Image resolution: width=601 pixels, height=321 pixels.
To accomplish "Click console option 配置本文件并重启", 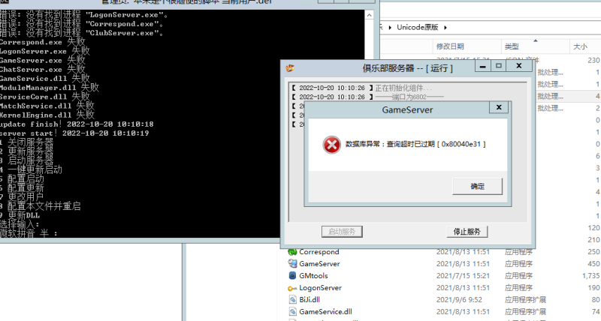I will pyautogui.click(x=41, y=205).
